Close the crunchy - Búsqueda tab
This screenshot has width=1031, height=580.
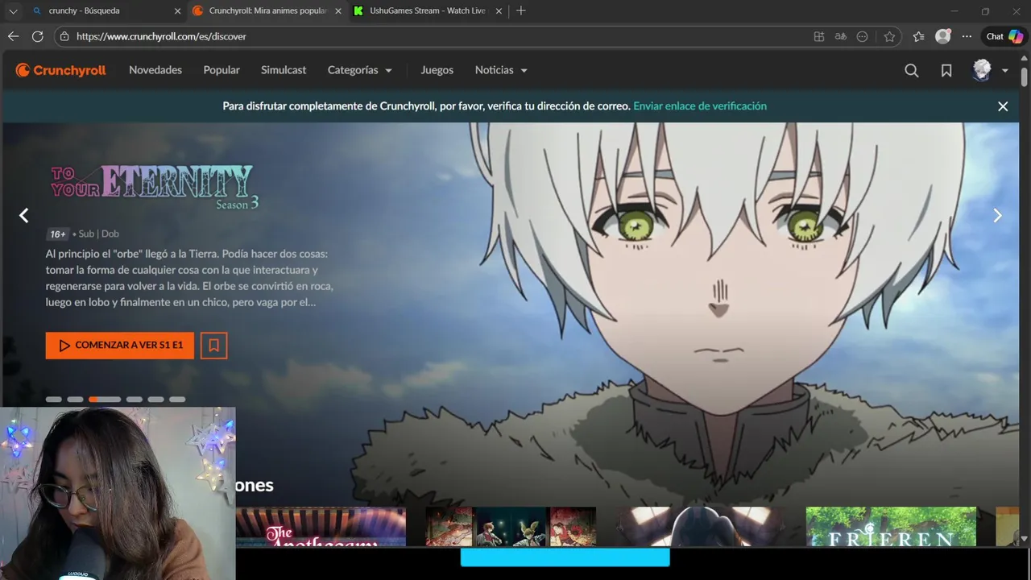coord(177,11)
